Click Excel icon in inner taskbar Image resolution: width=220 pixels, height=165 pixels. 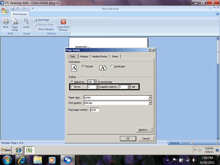point(29,150)
